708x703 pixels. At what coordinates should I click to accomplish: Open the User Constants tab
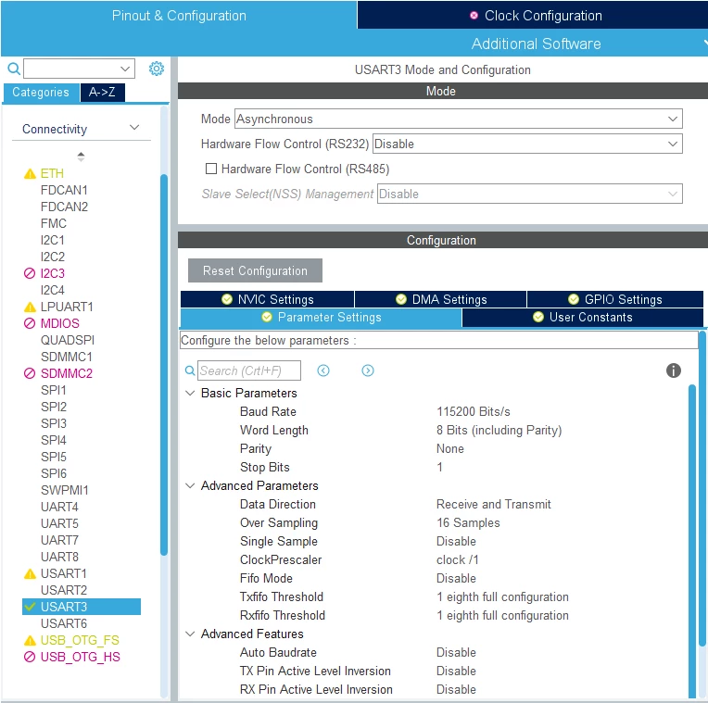[583, 317]
